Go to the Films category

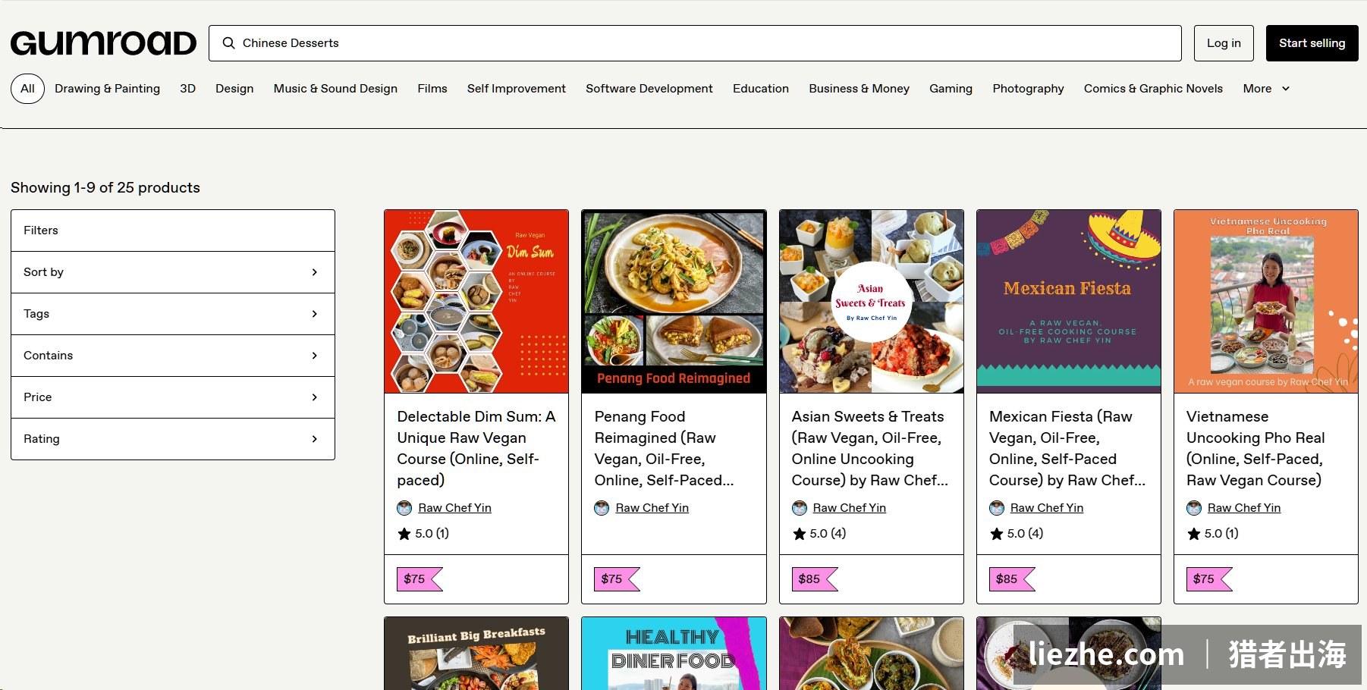432,89
